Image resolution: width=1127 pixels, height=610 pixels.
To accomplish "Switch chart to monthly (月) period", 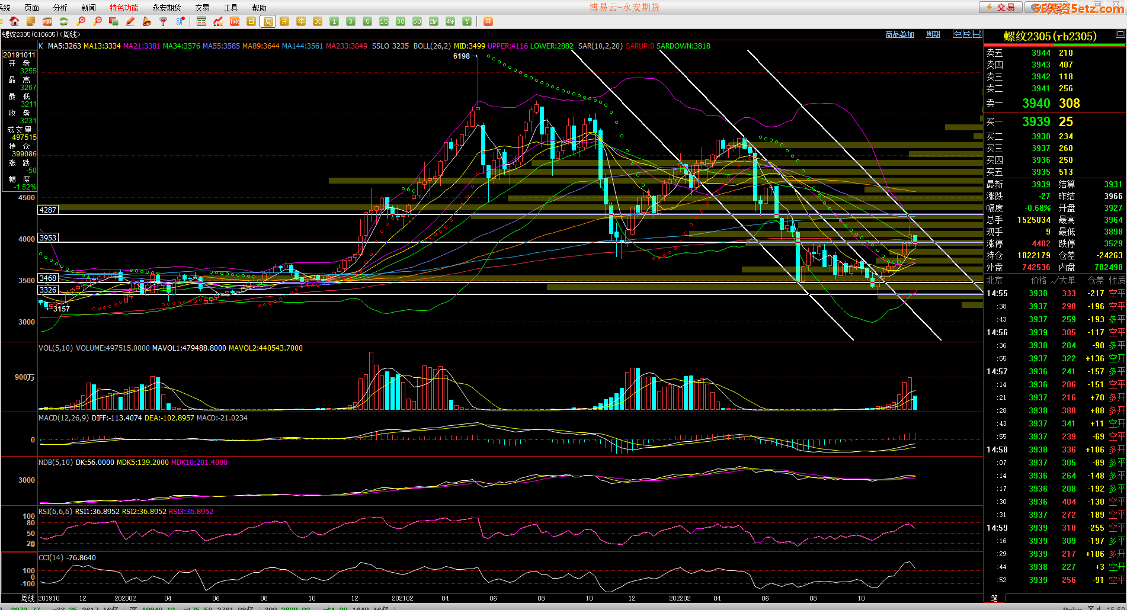I will (x=284, y=21).
